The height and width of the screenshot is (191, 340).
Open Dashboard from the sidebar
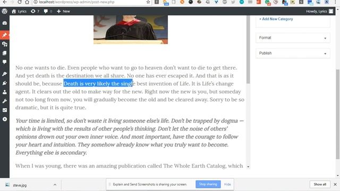[x=5, y=23]
